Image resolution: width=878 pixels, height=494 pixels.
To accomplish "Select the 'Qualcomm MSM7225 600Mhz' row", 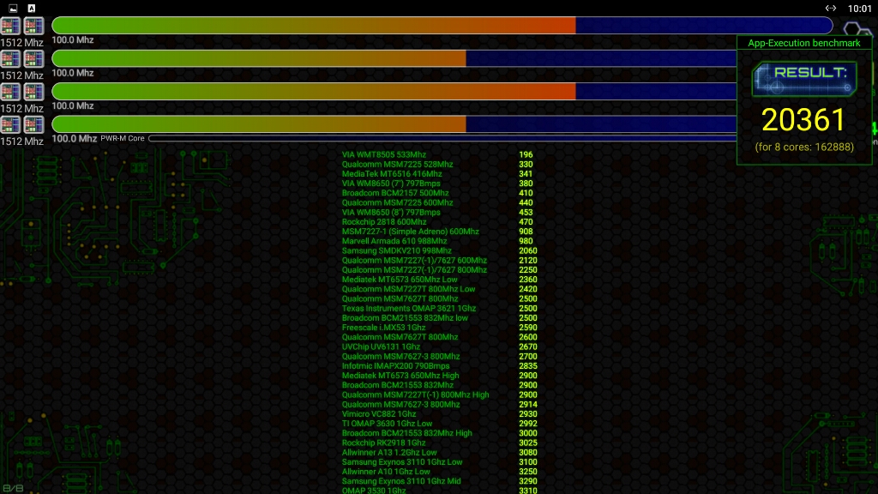I will (x=440, y=202).
